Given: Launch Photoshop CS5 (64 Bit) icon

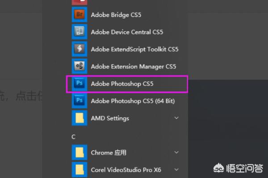Looking at the screenshot, I should click(x=80, y=101).
